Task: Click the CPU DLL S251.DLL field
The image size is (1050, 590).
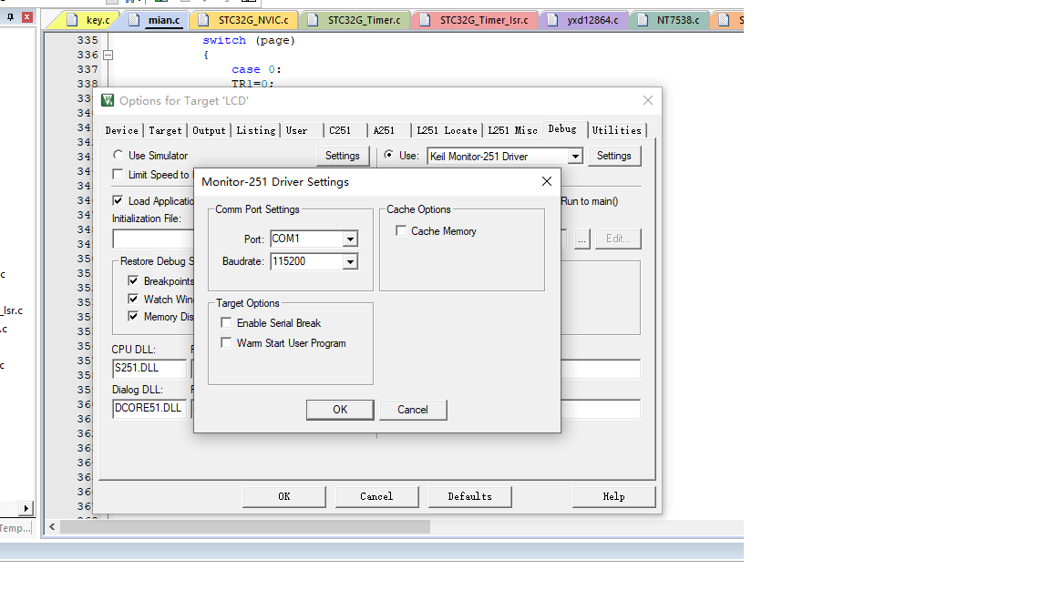Action: click(149, 368)
